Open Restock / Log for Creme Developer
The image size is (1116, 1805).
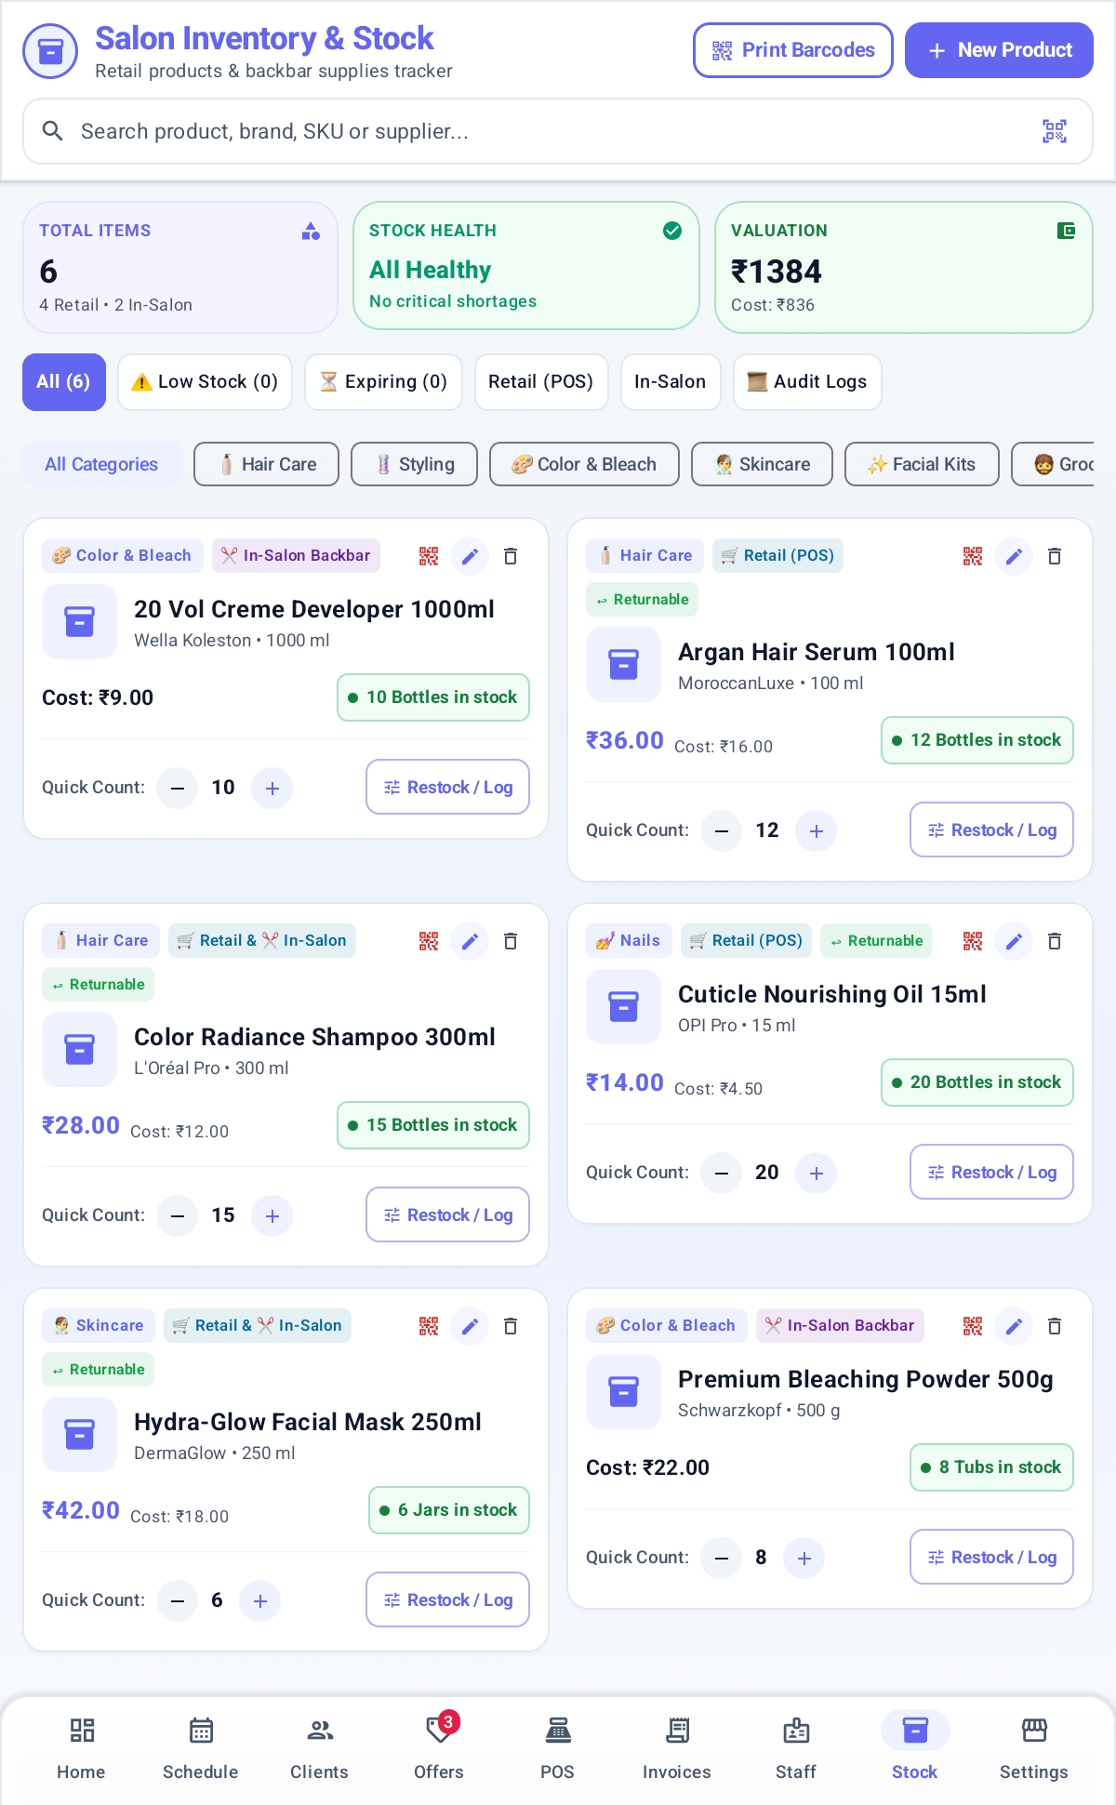point(447,787)
